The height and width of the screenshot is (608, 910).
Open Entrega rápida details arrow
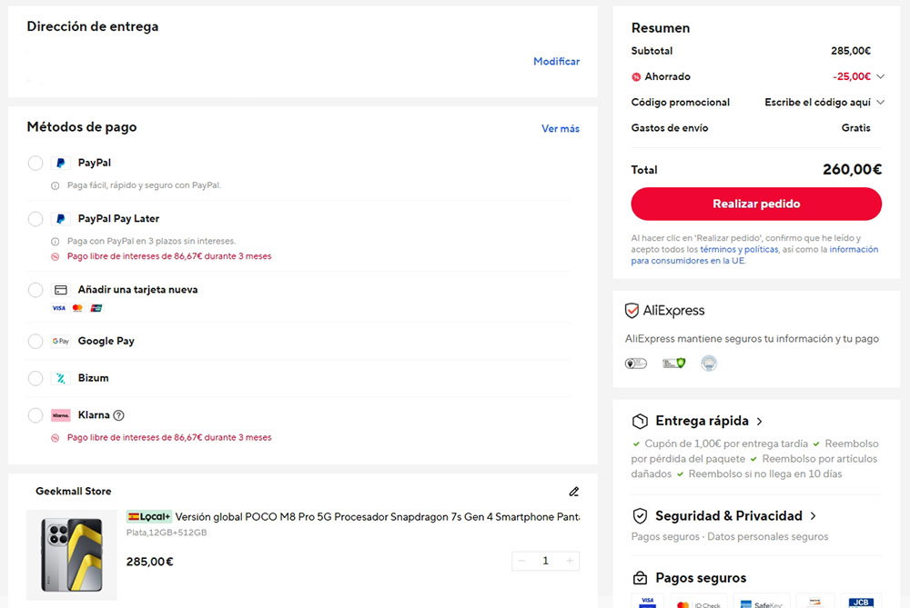click(x=759, y=422)
